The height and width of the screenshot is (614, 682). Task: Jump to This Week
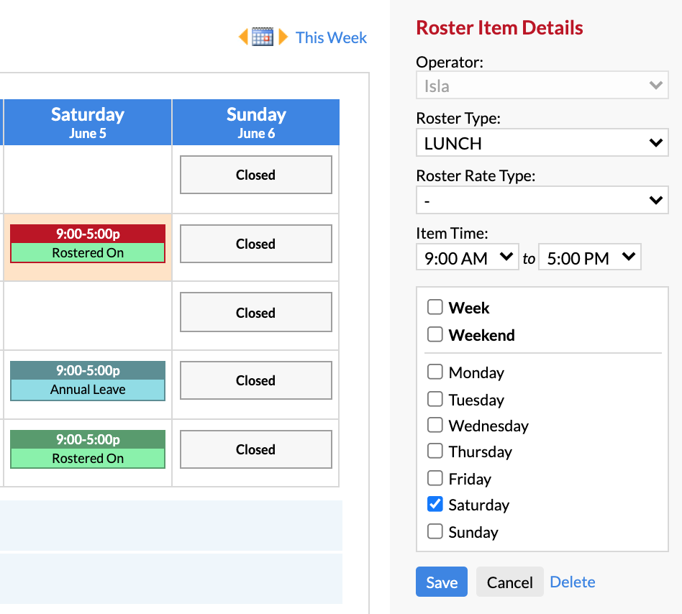pyautogui.click(x=331, y=37)
